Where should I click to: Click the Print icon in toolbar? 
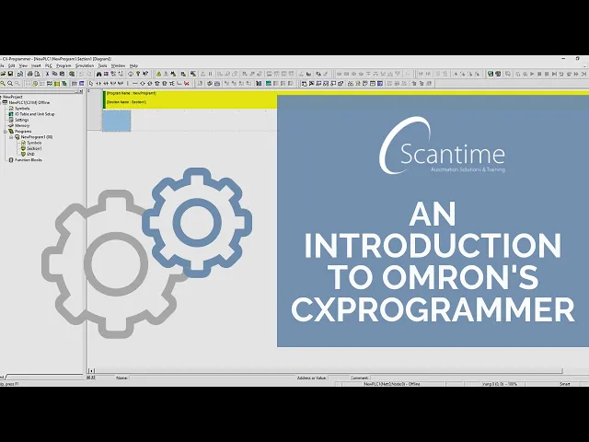[x=30, y=74]
